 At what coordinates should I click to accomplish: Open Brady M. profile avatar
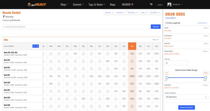click(169, 4)
